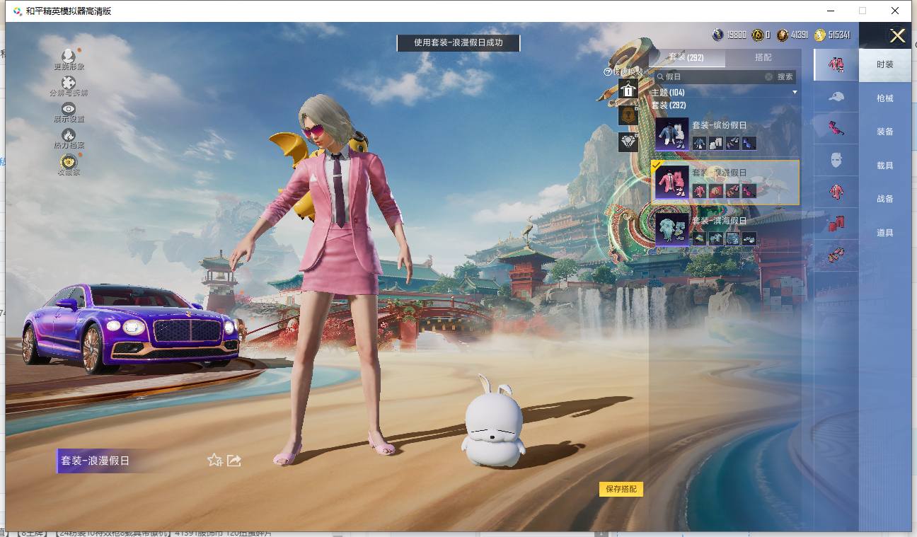
Task: Select the full outfit set category icon
Action: pyautogui.click(x=836, y=64)
